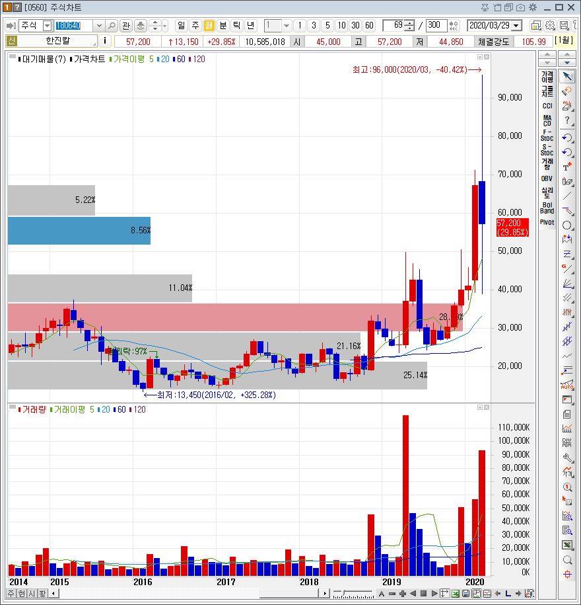Save the chart with the diskette icon

[563, 24]
